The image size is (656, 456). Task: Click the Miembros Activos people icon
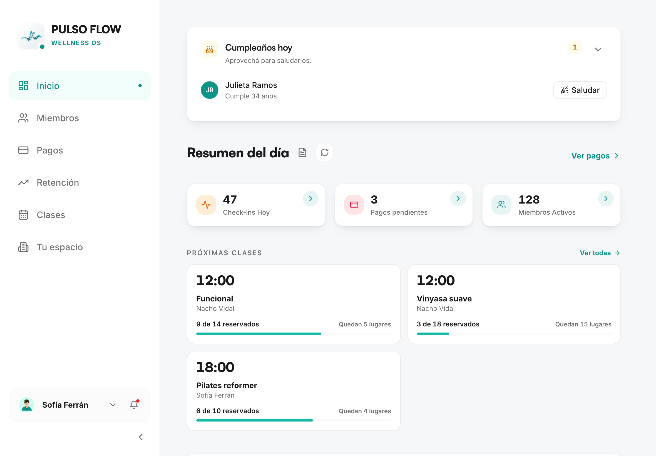point(501,205)
